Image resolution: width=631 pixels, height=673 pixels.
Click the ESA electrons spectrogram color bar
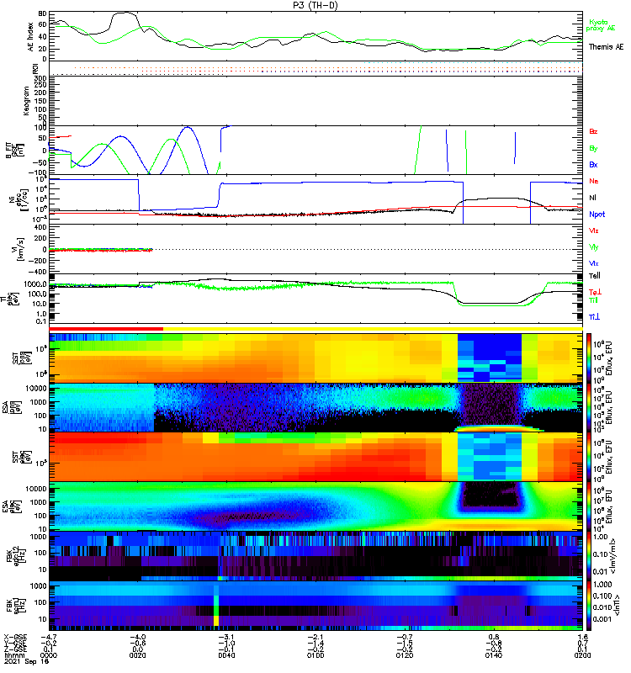pos(589,506)
